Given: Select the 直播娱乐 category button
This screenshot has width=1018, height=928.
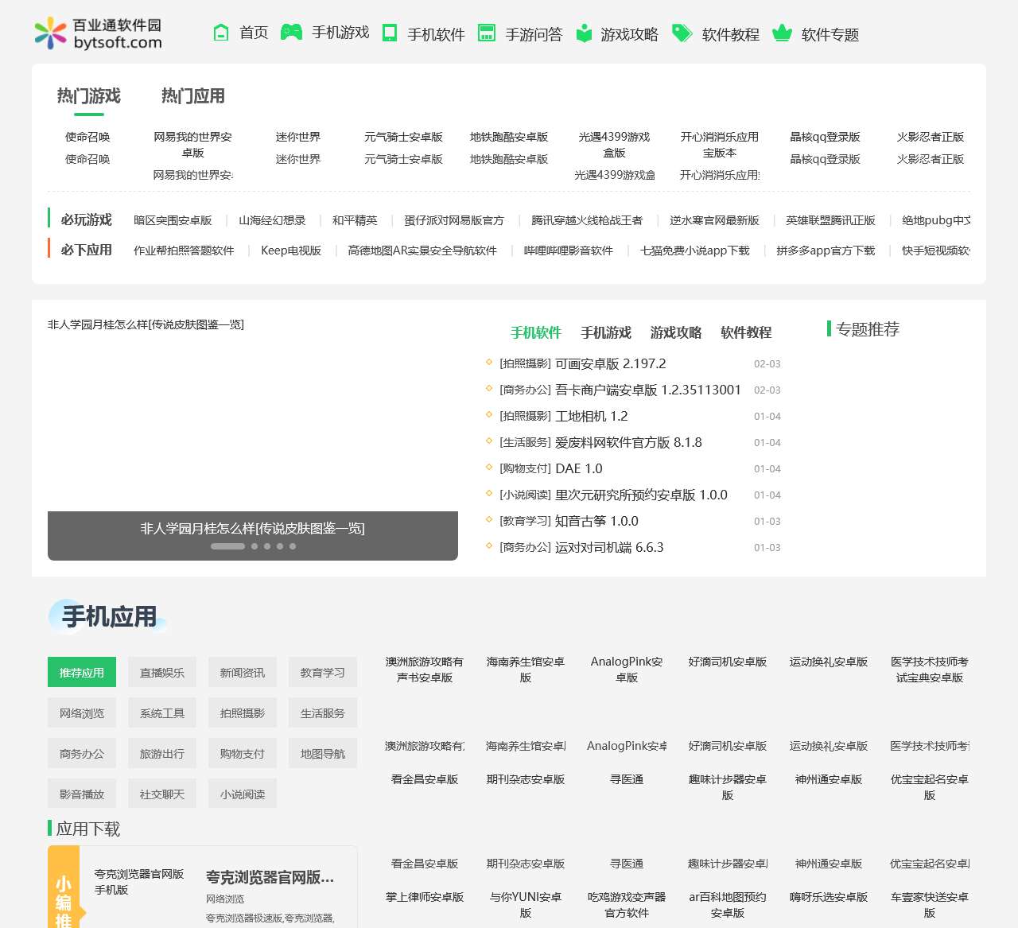Looking at the screenshot, I should [x=162, y=673].
